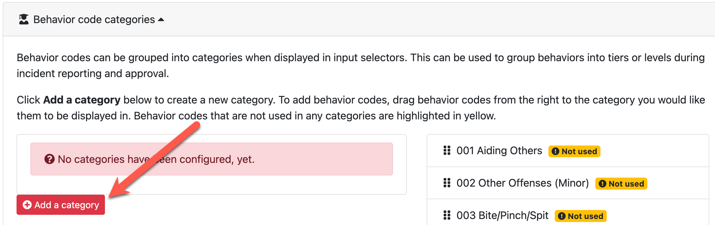Grab the drag handle for 003 Bite/Pinch/Spit
This screenshot has width=715, height=225.
447,215
